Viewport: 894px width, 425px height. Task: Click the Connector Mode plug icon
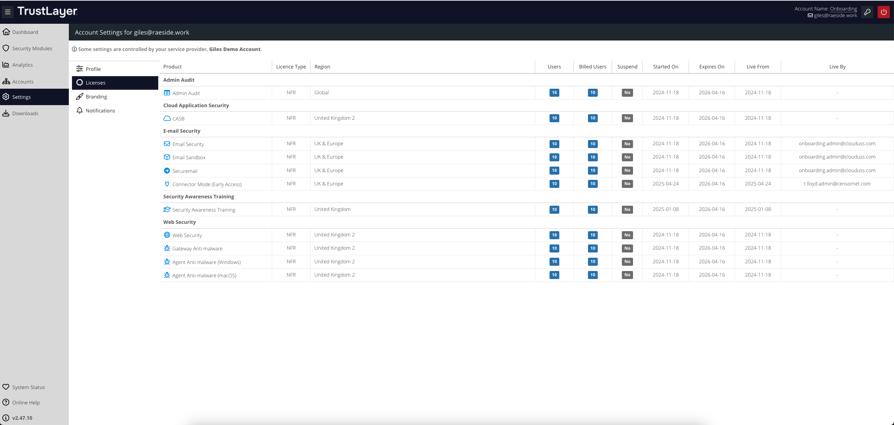pos(167,184)
